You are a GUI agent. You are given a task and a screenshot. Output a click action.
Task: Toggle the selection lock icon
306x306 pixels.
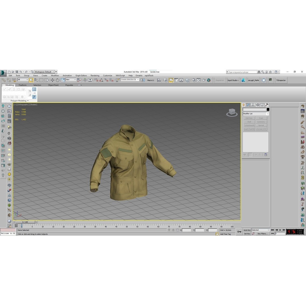(173, 230)
